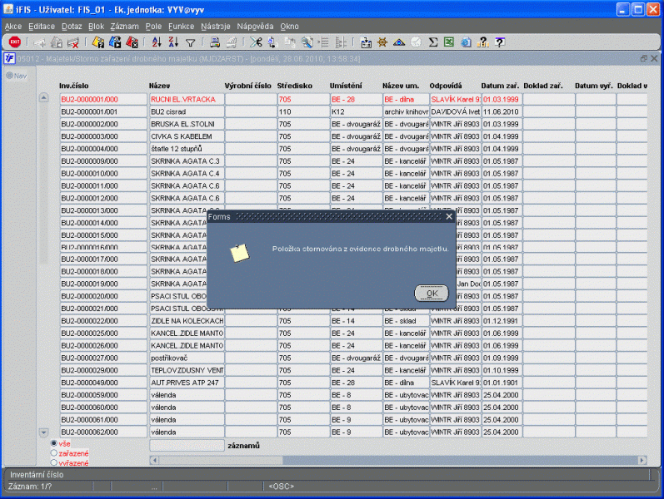Click the filter funnel icon

[191, 42]
